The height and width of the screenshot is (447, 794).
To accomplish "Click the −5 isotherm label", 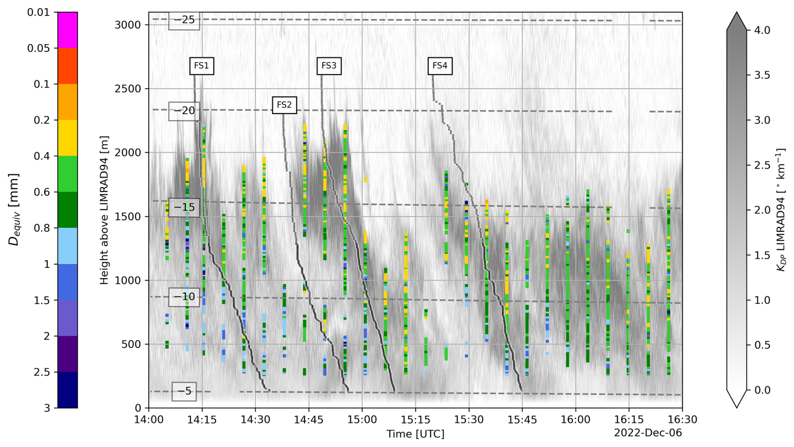I will (184, 391).
